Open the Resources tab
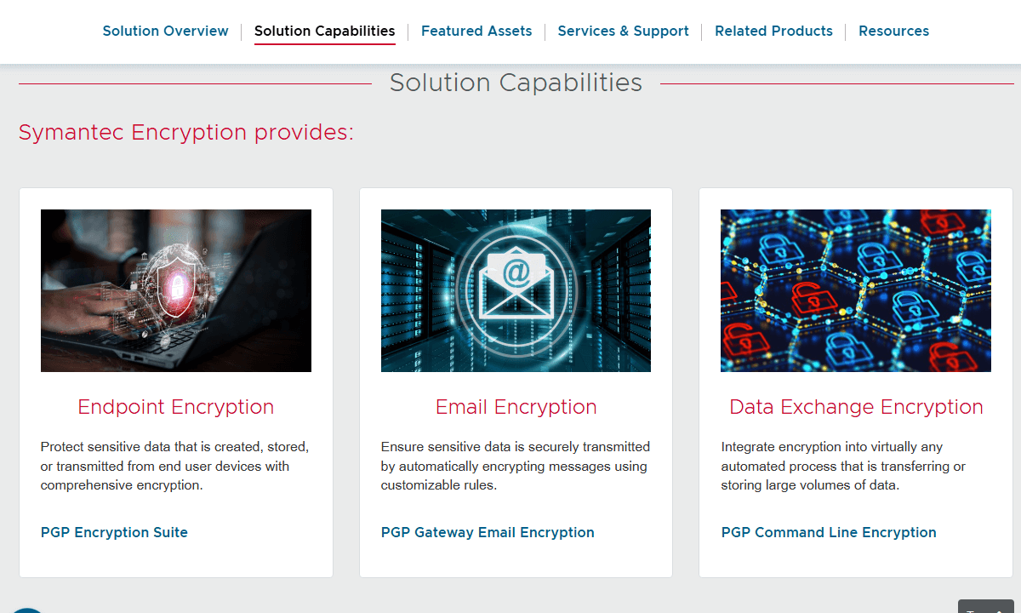Viewport: 1021px width, 613px height. click(893, 31)
